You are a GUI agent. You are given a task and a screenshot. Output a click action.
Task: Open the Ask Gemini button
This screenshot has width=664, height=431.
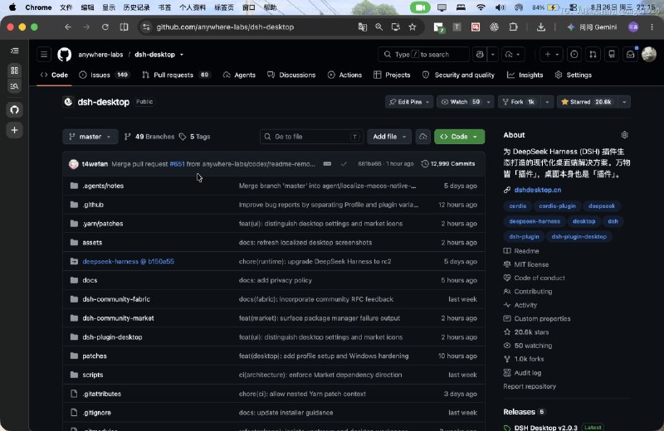[592, 27]
